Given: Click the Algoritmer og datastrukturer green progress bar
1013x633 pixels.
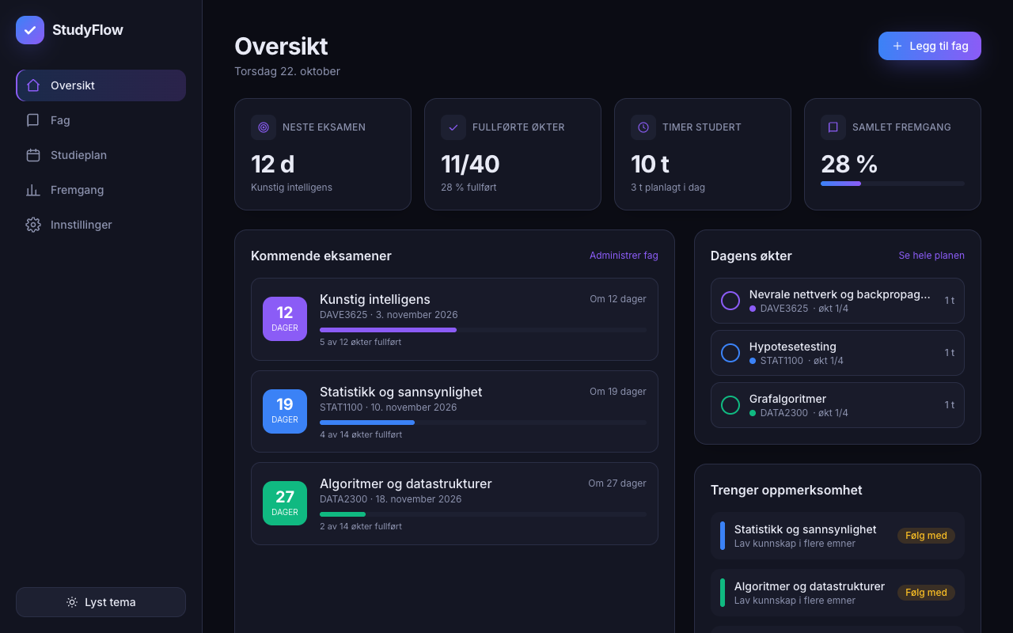Looking at the screenshot, I should coord(483,514).
